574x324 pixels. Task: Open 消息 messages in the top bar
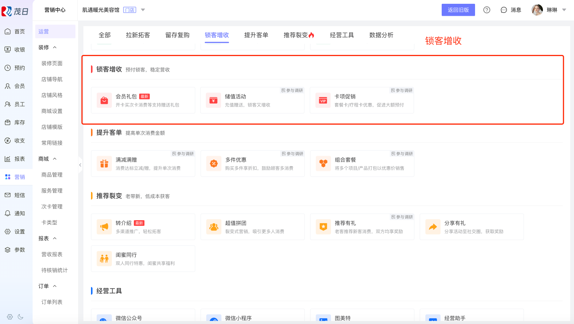pos(511,10)
